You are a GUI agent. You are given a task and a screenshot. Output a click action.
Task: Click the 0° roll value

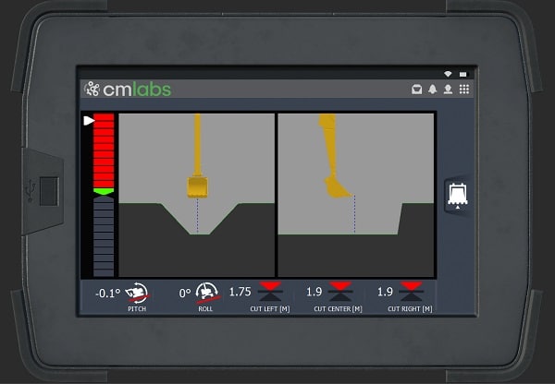pos(185,294)
